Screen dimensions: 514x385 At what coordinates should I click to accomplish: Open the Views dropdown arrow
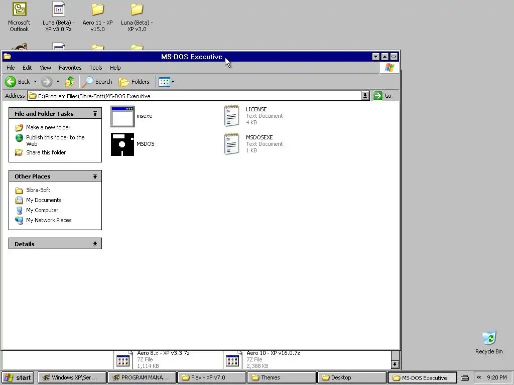pos(173,82)
